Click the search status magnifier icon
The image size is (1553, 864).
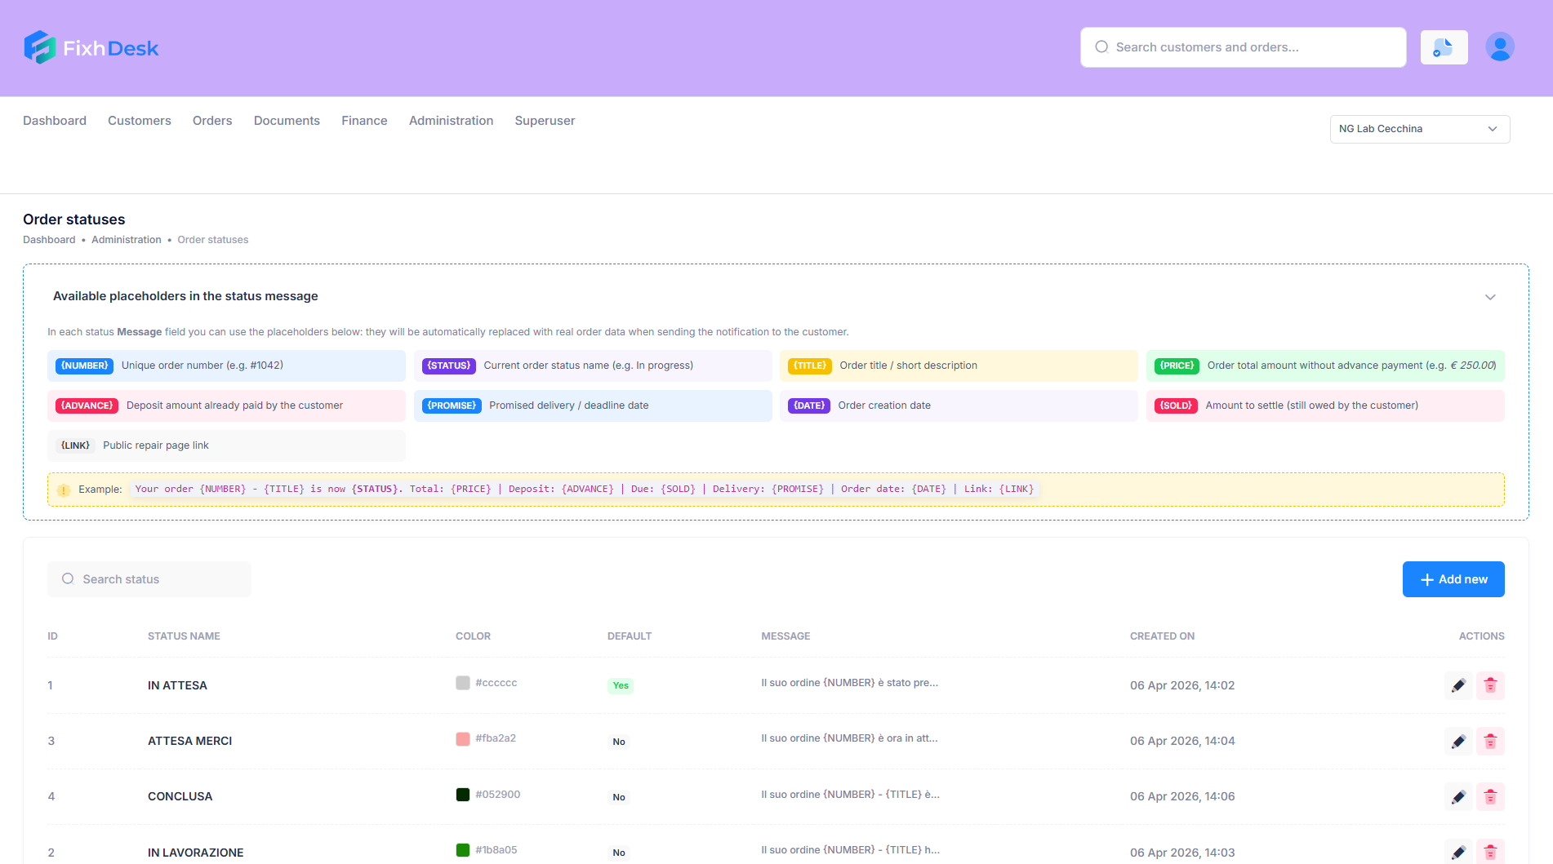[x=68, y=578]
